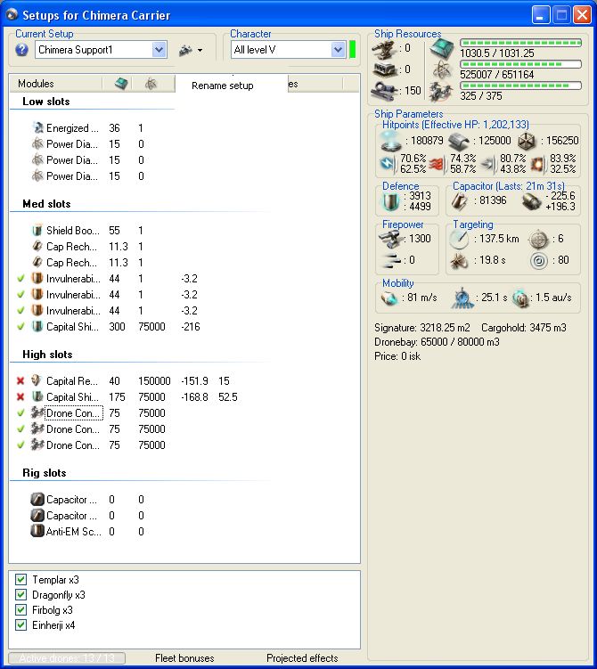The height and width of the screenshot is (669, 597).
Task: Click the Effective HP: 1,202,133 label
Action: coord(476,125)
